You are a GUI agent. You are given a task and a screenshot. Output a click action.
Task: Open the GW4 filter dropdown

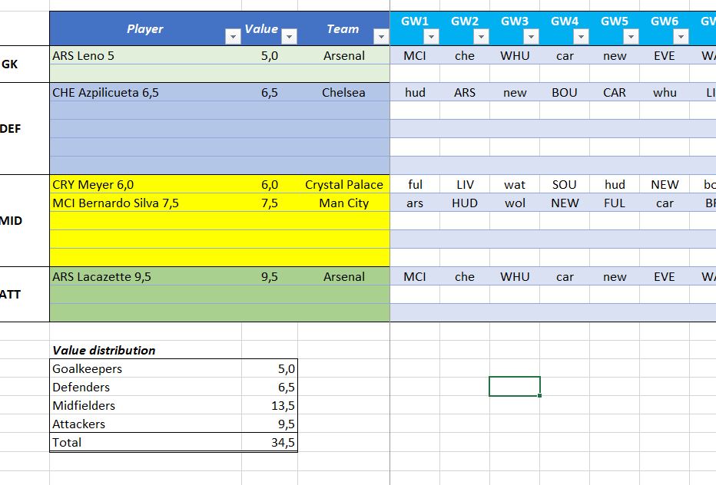point(581,36)
